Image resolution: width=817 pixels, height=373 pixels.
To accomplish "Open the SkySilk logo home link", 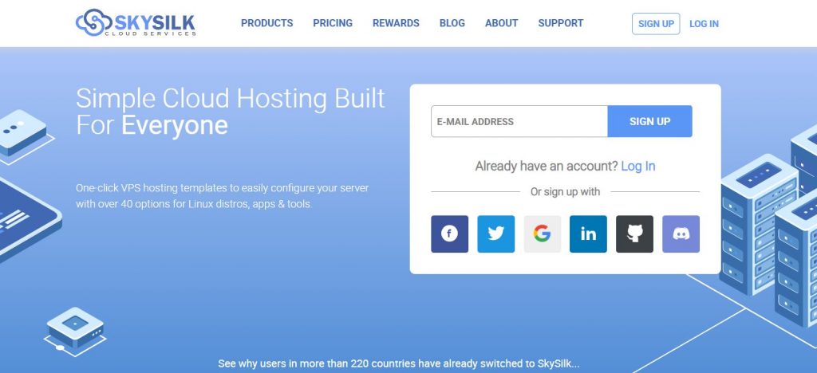I will [136, 23].
